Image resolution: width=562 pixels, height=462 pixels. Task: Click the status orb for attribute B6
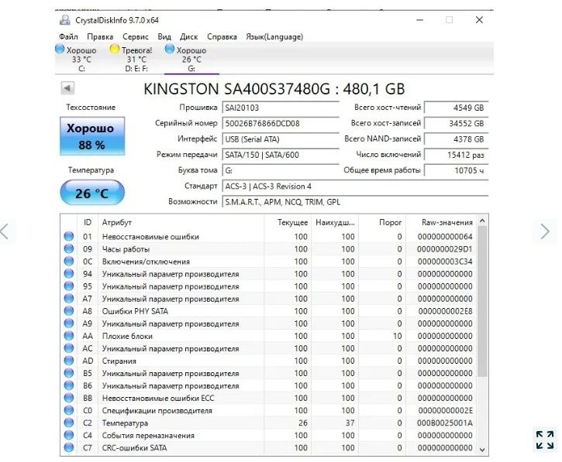click(69, 386)
